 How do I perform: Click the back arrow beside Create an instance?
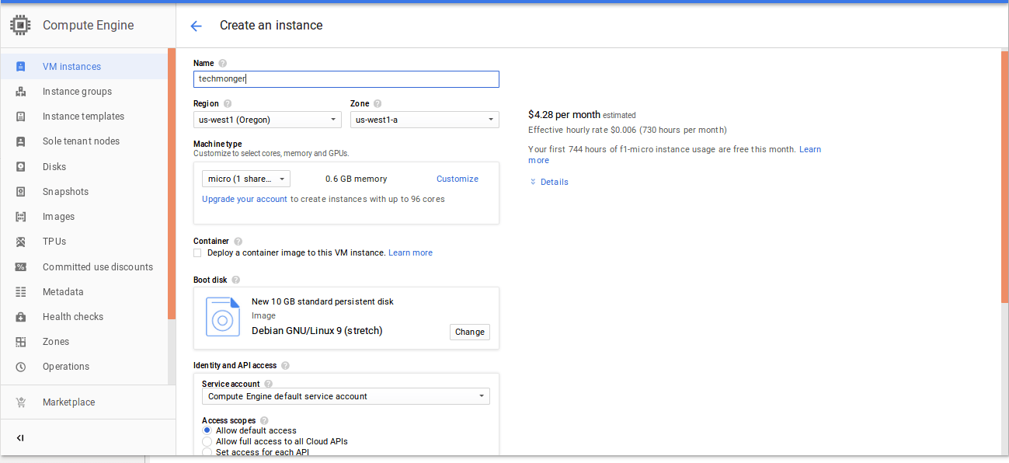point(196,26)
